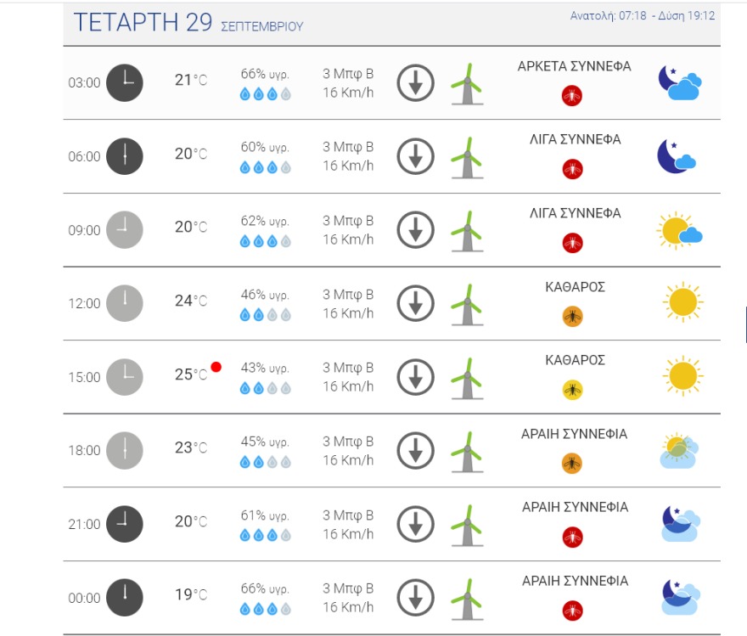Click the 61% humidity value at 21:00

pos(265,515)
